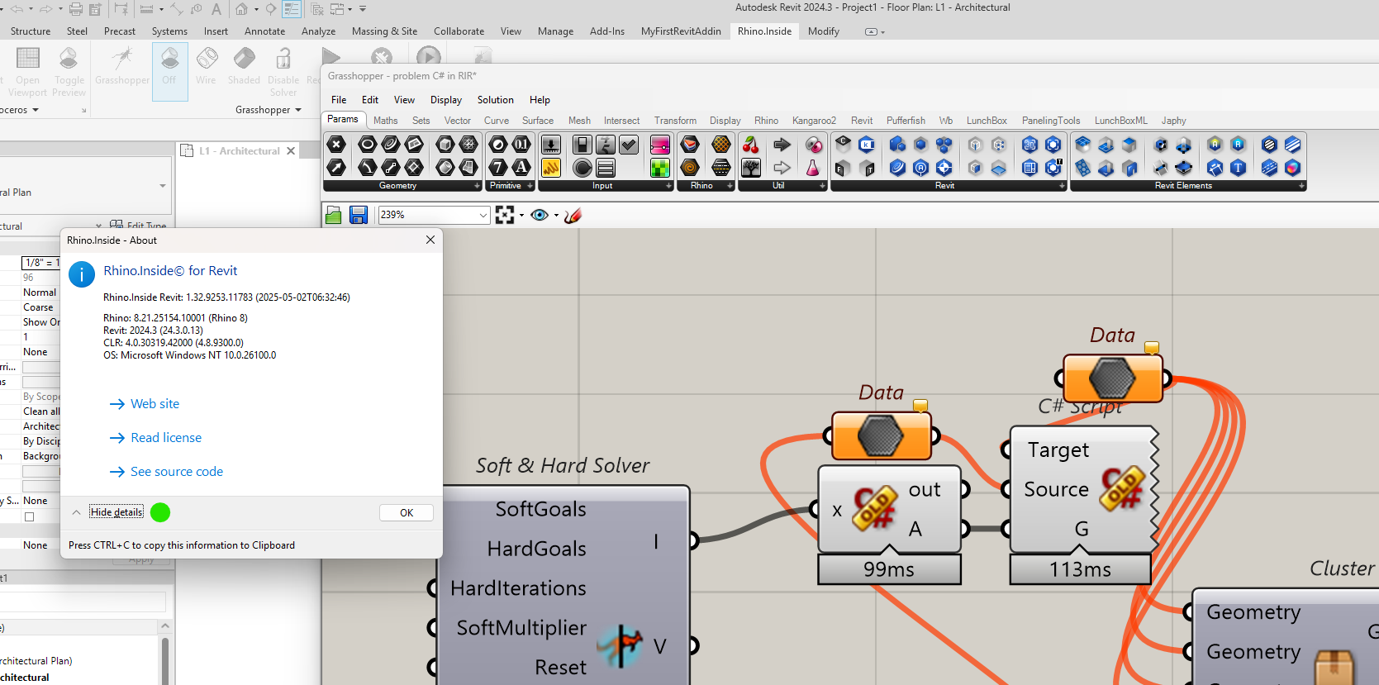This screenshot has width=1379, height=685.
Task: Switch preview to Wire mode
Action: tap(206, 66)
